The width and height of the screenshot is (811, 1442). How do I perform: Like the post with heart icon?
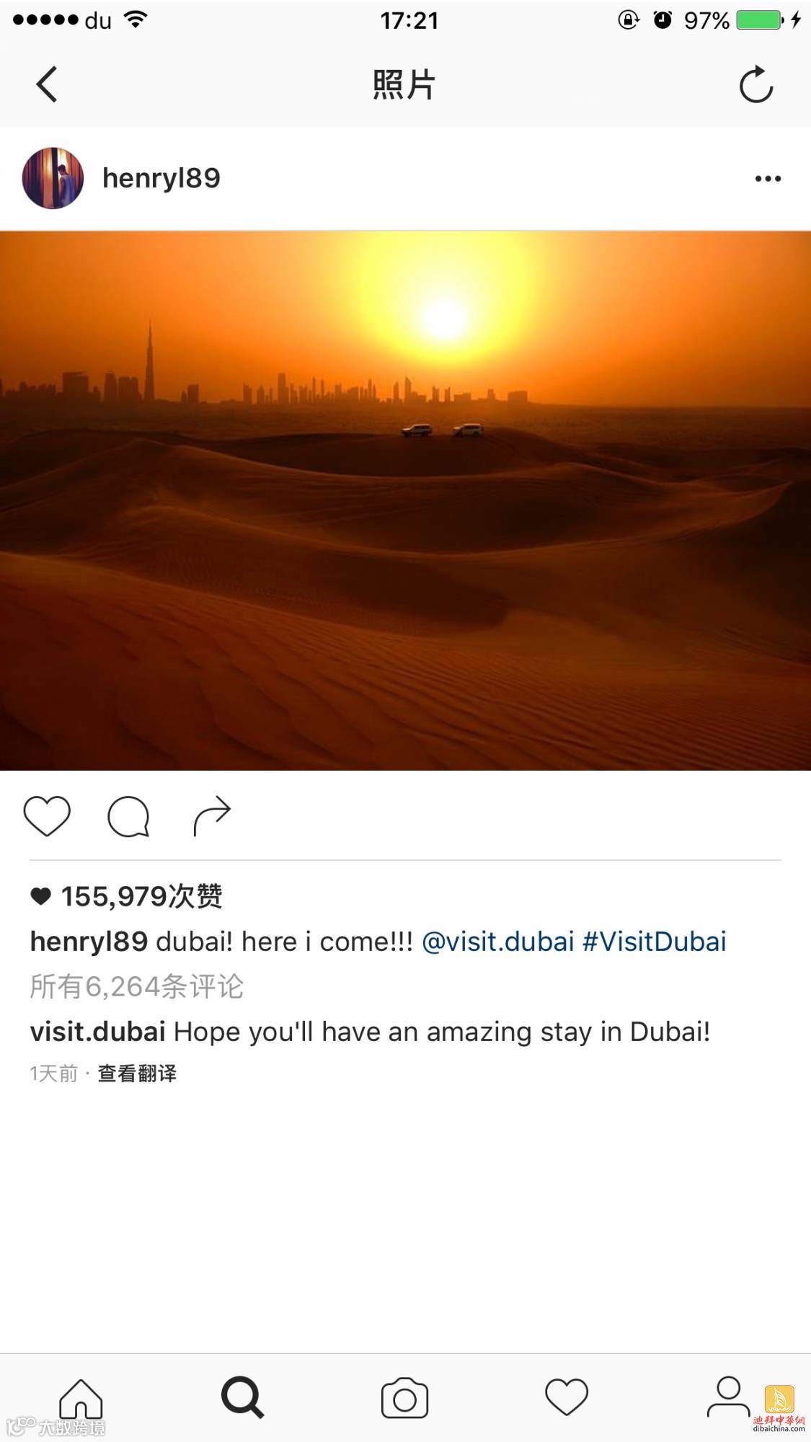tap(47, 816)
